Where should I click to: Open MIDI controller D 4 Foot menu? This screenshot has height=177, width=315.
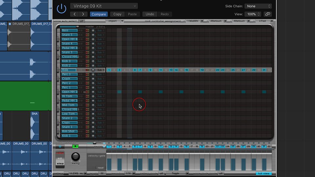pos(264,21)
